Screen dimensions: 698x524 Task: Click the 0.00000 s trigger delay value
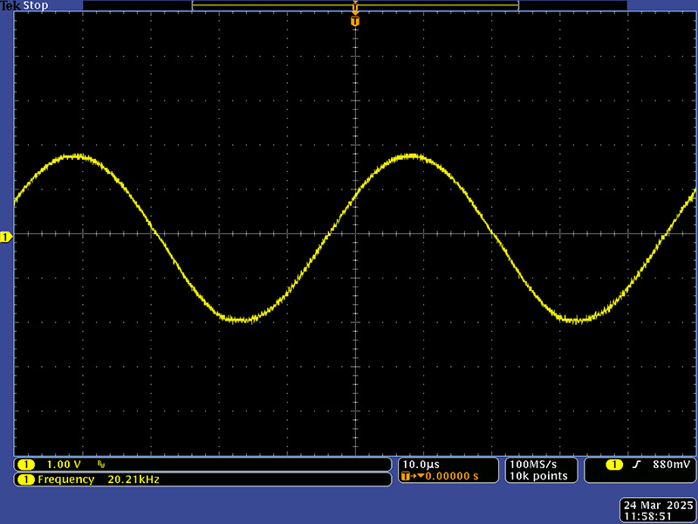click(449, 476)
